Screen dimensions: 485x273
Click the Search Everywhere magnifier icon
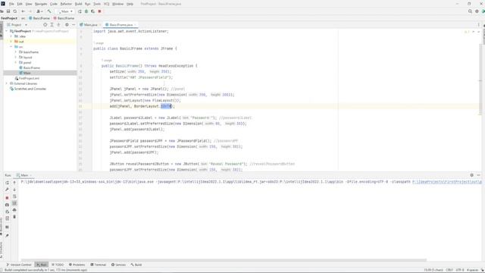[x=470, y=11]
